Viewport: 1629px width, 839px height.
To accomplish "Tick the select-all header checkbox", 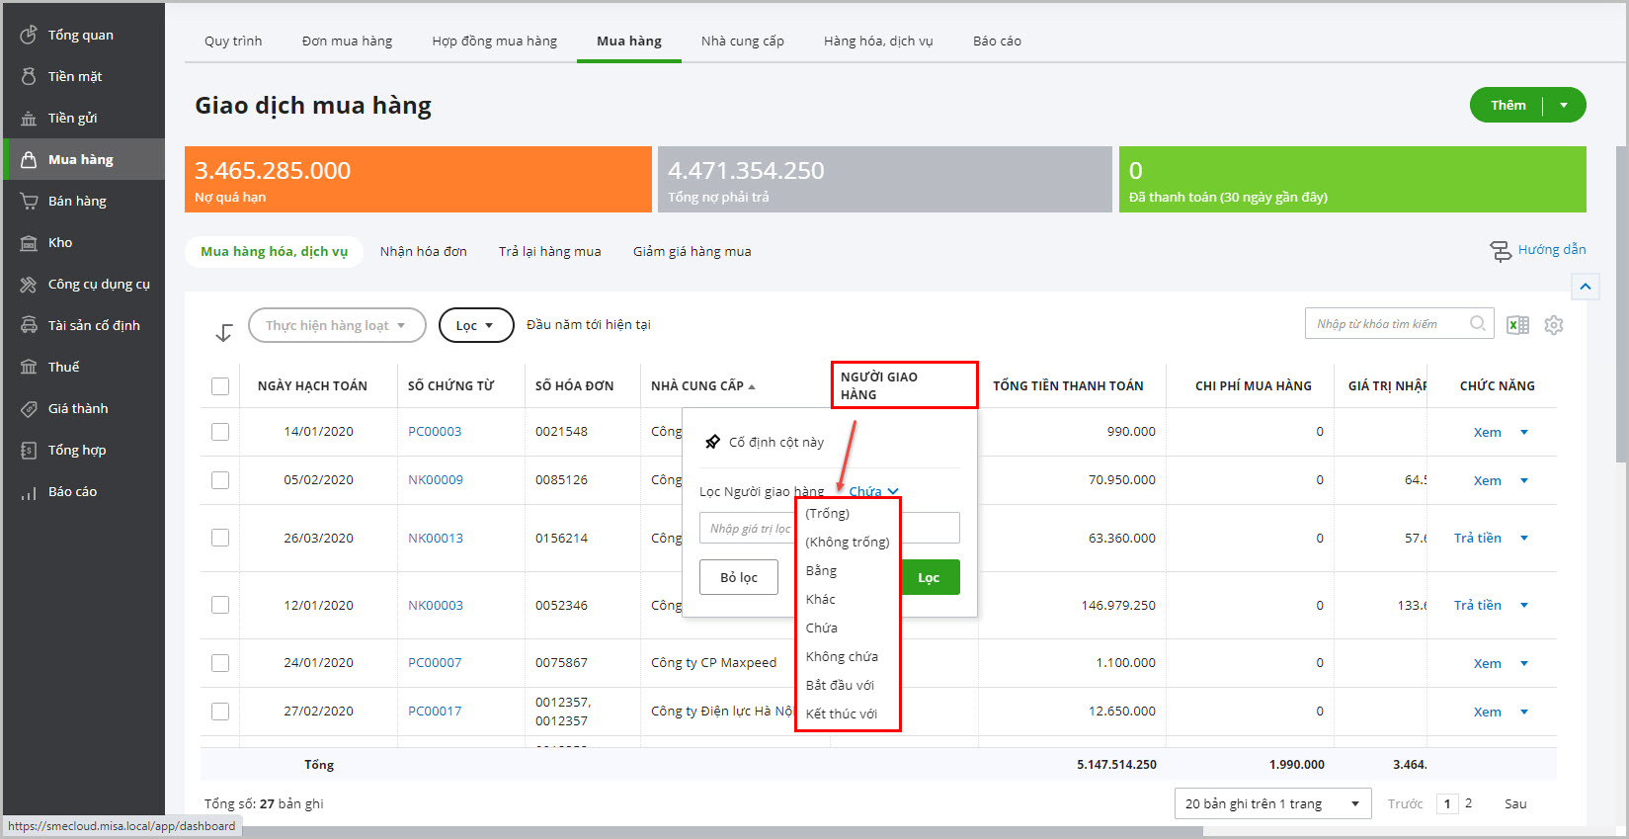I will tap(220, 386).
